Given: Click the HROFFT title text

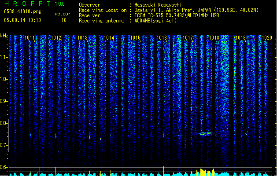Looking at the screenshot, I should coord(27,4).
